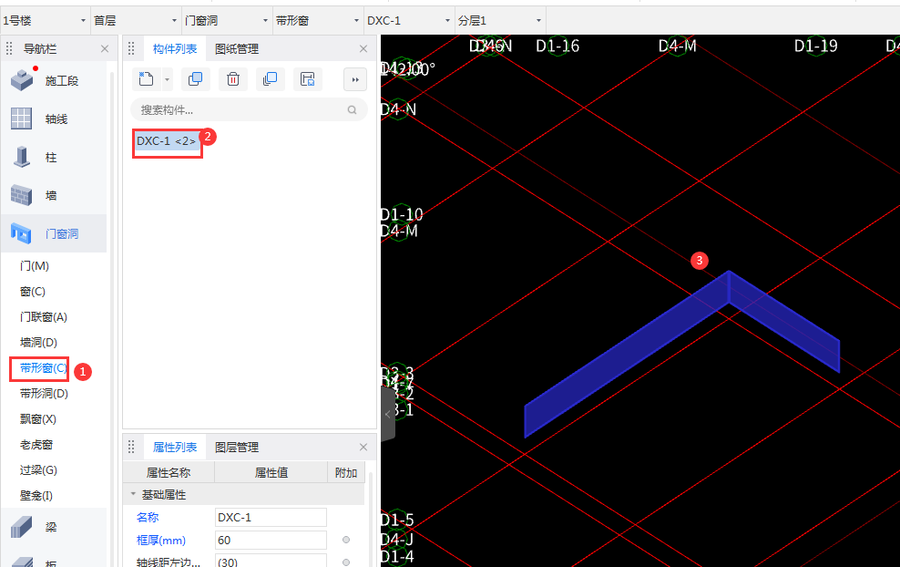Close the 导航栏 panel
The height and width of the screenshot is (567, 900).
click(105, 49)
